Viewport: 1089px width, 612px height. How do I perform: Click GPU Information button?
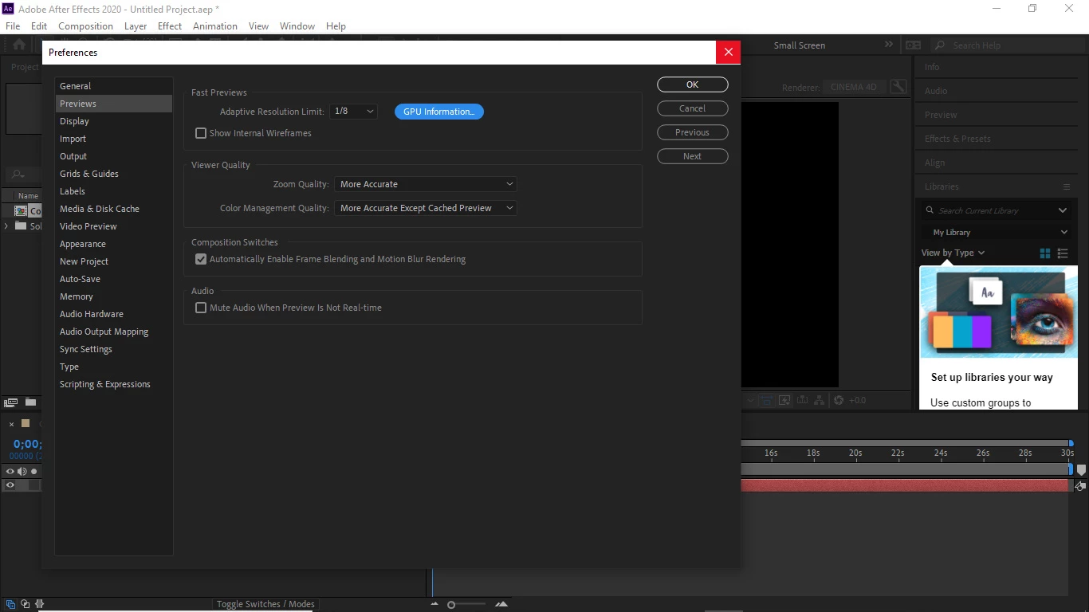point(439,112)
